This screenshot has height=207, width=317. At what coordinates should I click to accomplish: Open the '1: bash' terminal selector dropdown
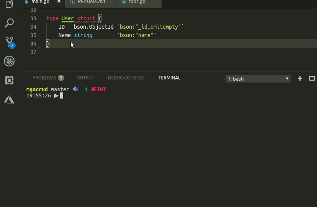(258, 79)
